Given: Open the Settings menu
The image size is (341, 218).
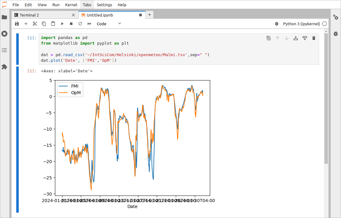Looking at the screenshot, I should (x=104, y=5).
